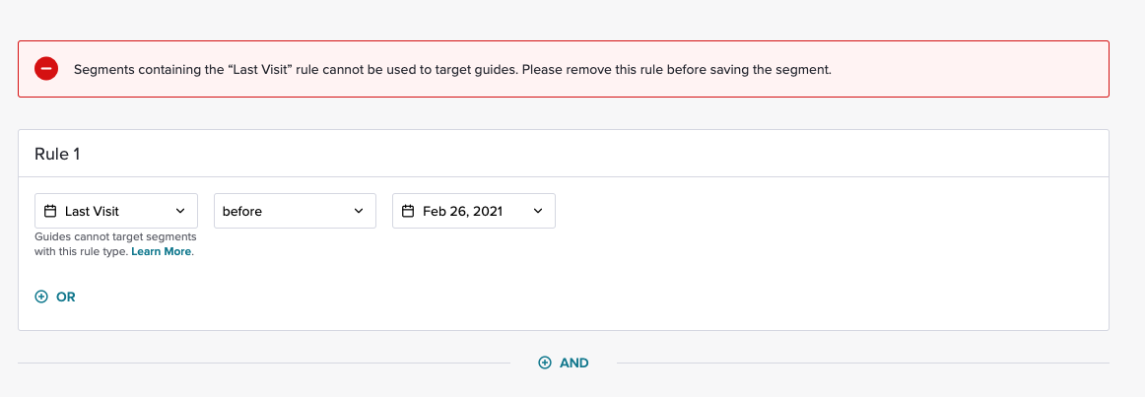Click calendar icon beside Feb 26, 2021
1145x397 pixels.
click(408, 211)
